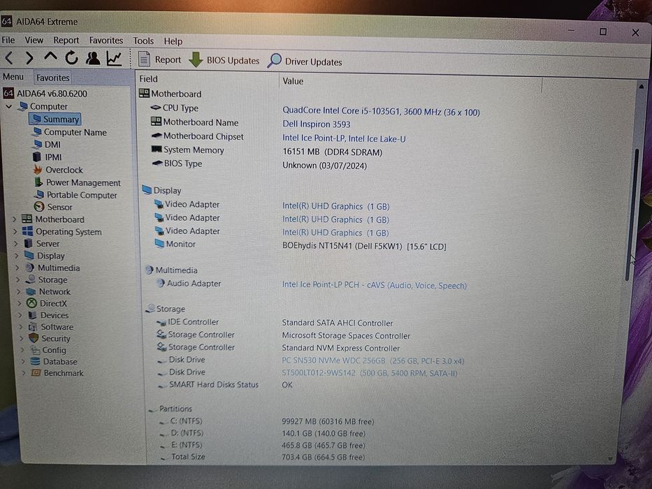Open the View menu
The image size is (652, 489).
(x=34, y=40)
